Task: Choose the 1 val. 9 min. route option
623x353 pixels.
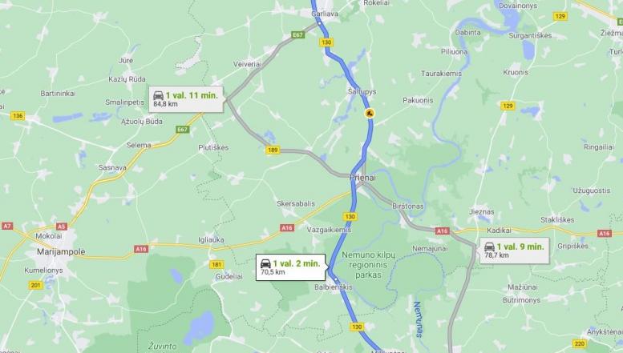Action: coord(515,251)
